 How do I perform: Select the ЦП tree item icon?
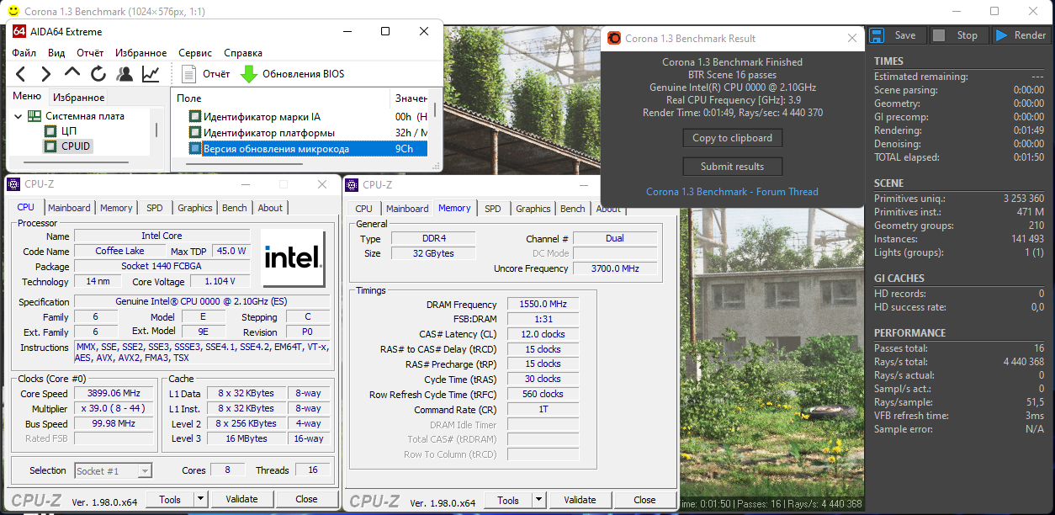pyautogui.click(x=50, y=131)
